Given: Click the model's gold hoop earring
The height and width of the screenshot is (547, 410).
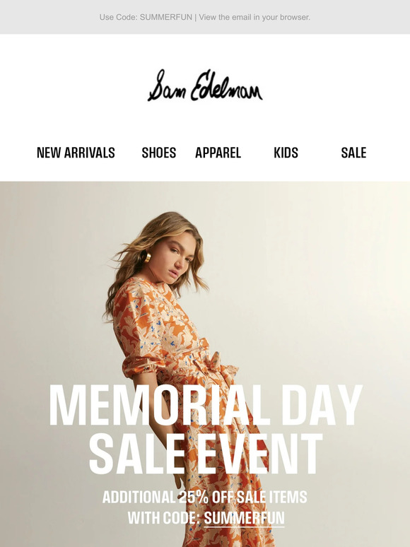Looking at the screenshot, I should [x=146, y=258].
